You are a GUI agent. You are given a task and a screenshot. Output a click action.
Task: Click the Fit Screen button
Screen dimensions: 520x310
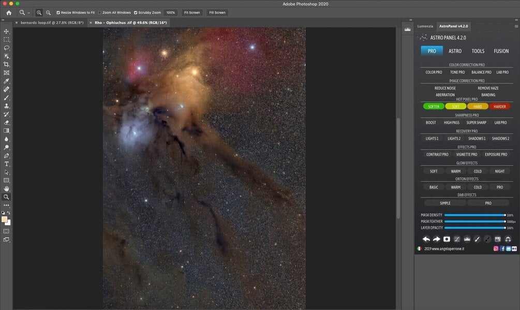[x=192, y=12]
